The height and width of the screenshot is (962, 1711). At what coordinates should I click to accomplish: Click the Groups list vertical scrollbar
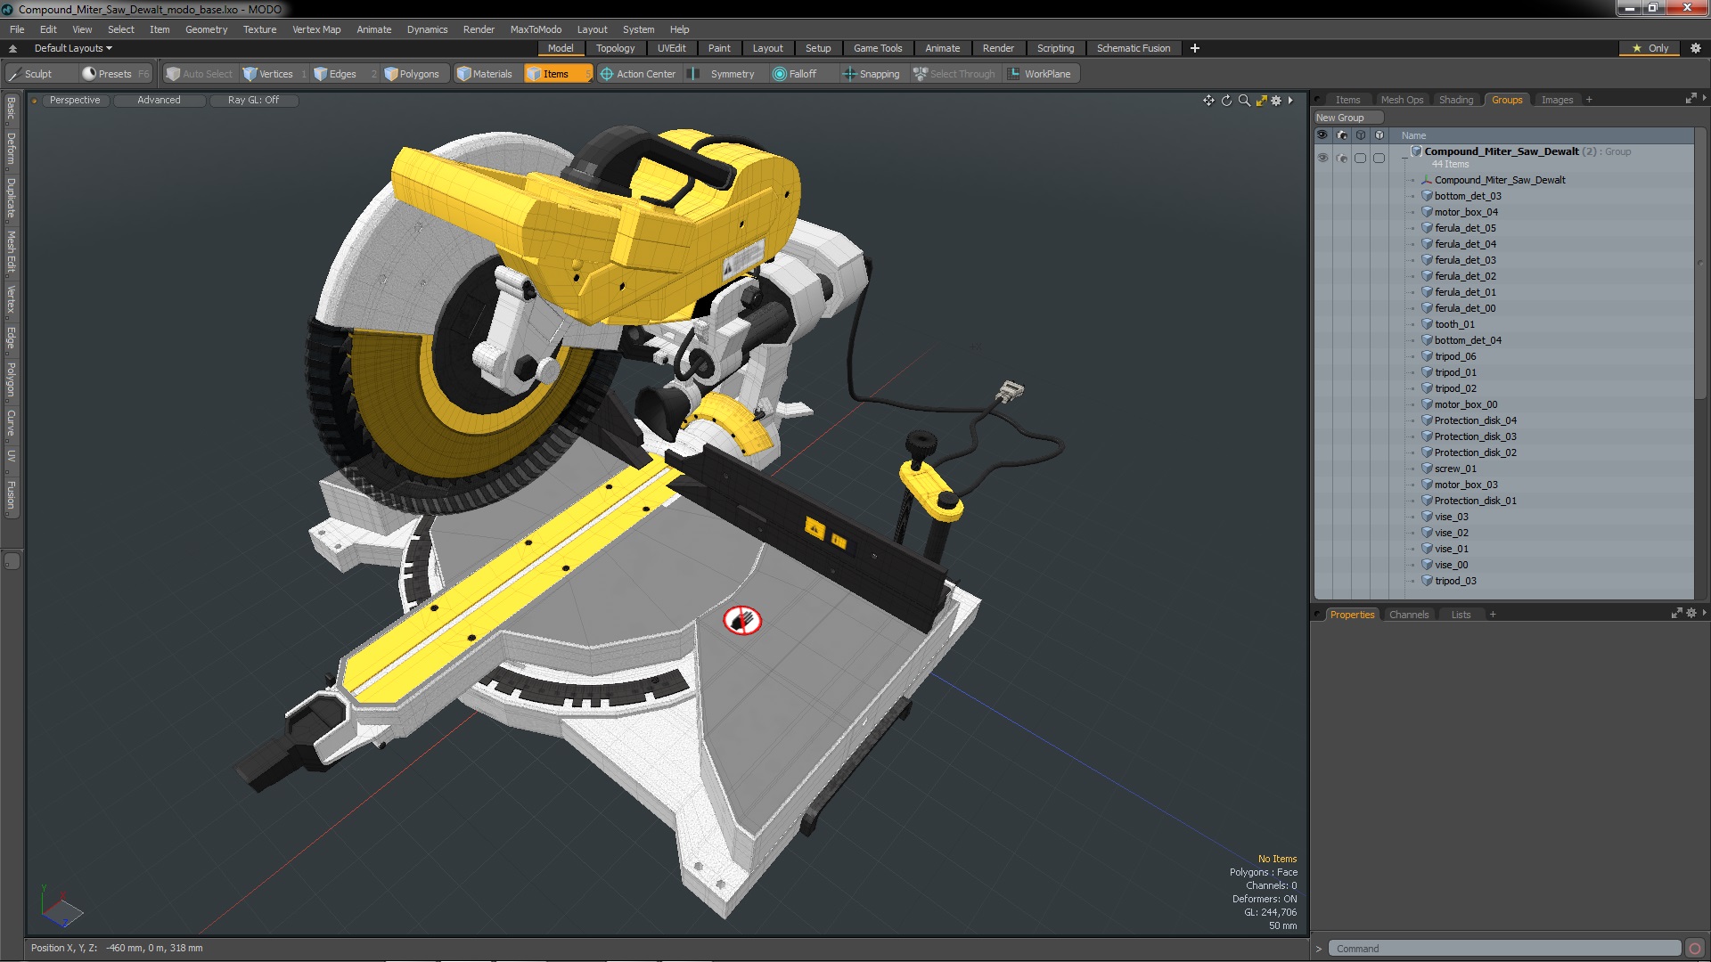(1700, 267)
